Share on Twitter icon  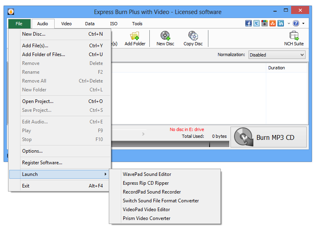[x=257, y=23]
